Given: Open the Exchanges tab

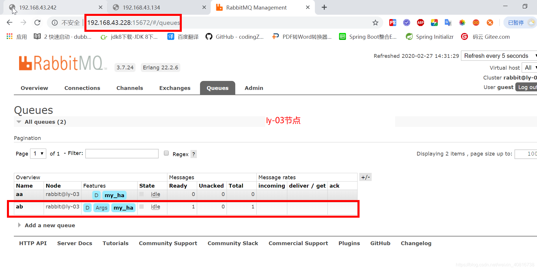Looking at the screenshot, I should coord(175,88).
